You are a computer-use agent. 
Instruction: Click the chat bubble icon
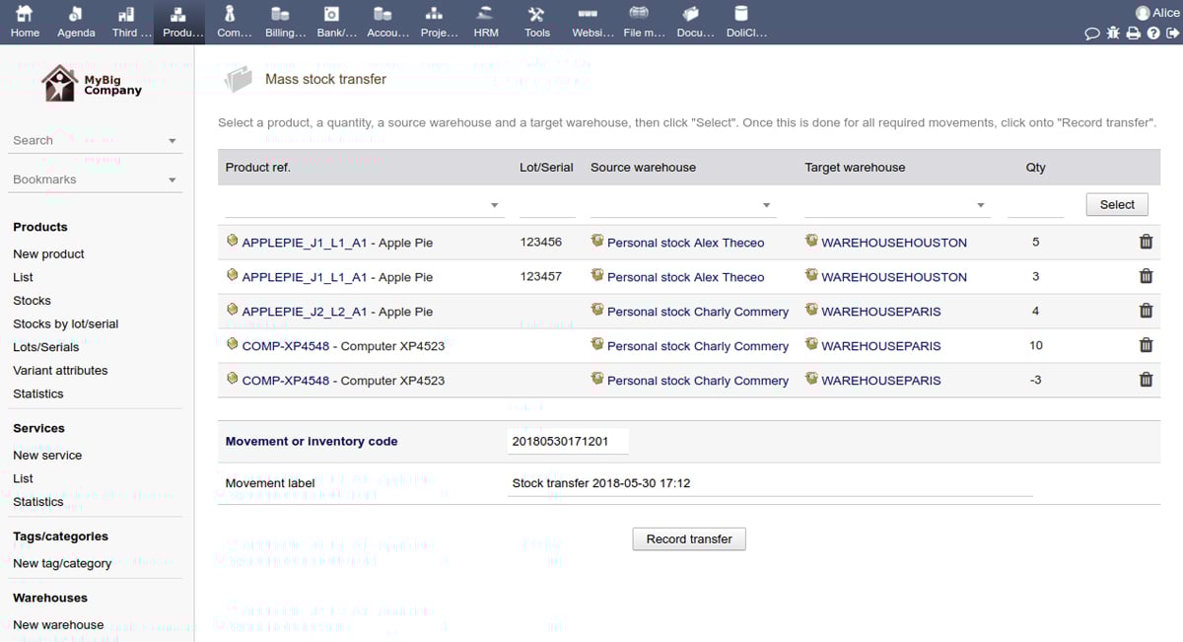(x=1091, y=33)
